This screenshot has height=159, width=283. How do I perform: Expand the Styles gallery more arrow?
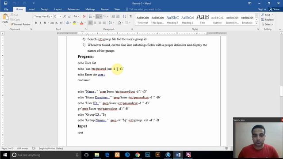click(x=256, y=23)
